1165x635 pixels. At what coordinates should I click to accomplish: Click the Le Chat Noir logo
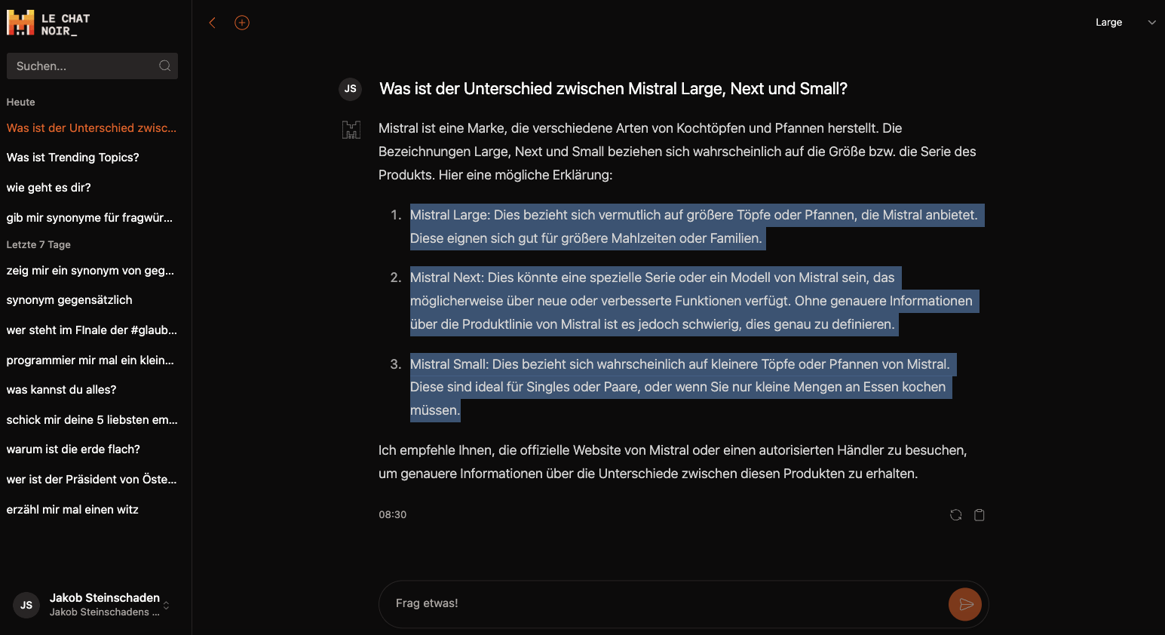(48, 23)
